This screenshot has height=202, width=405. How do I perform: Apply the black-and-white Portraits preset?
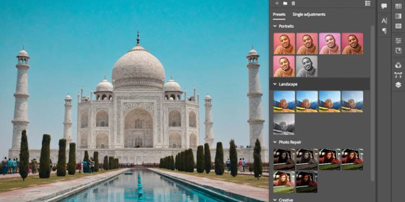pyautogui.click(x=307, y=67)
